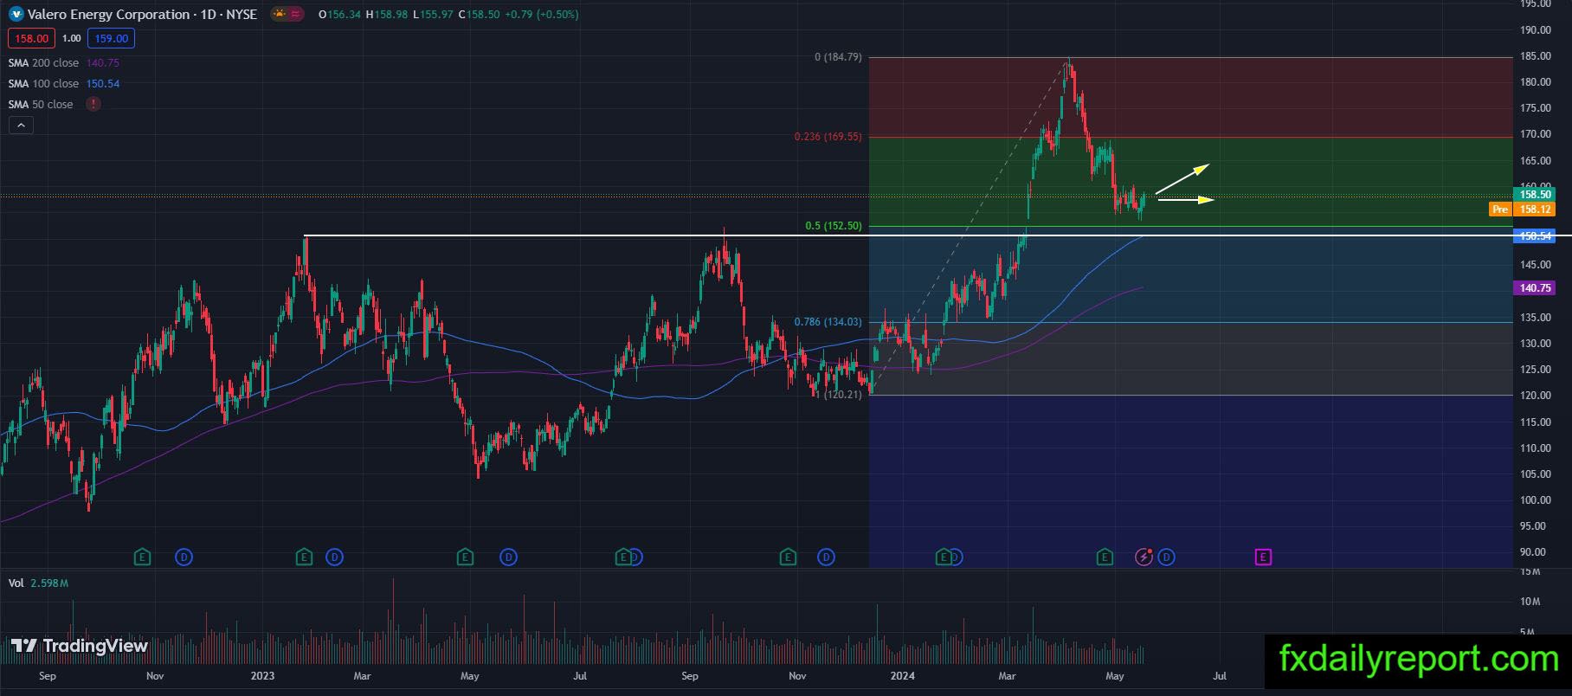The image size is (1572, 696).
Task: Click the orange pre-market sun status icon
Action: [x=280, y=14]
